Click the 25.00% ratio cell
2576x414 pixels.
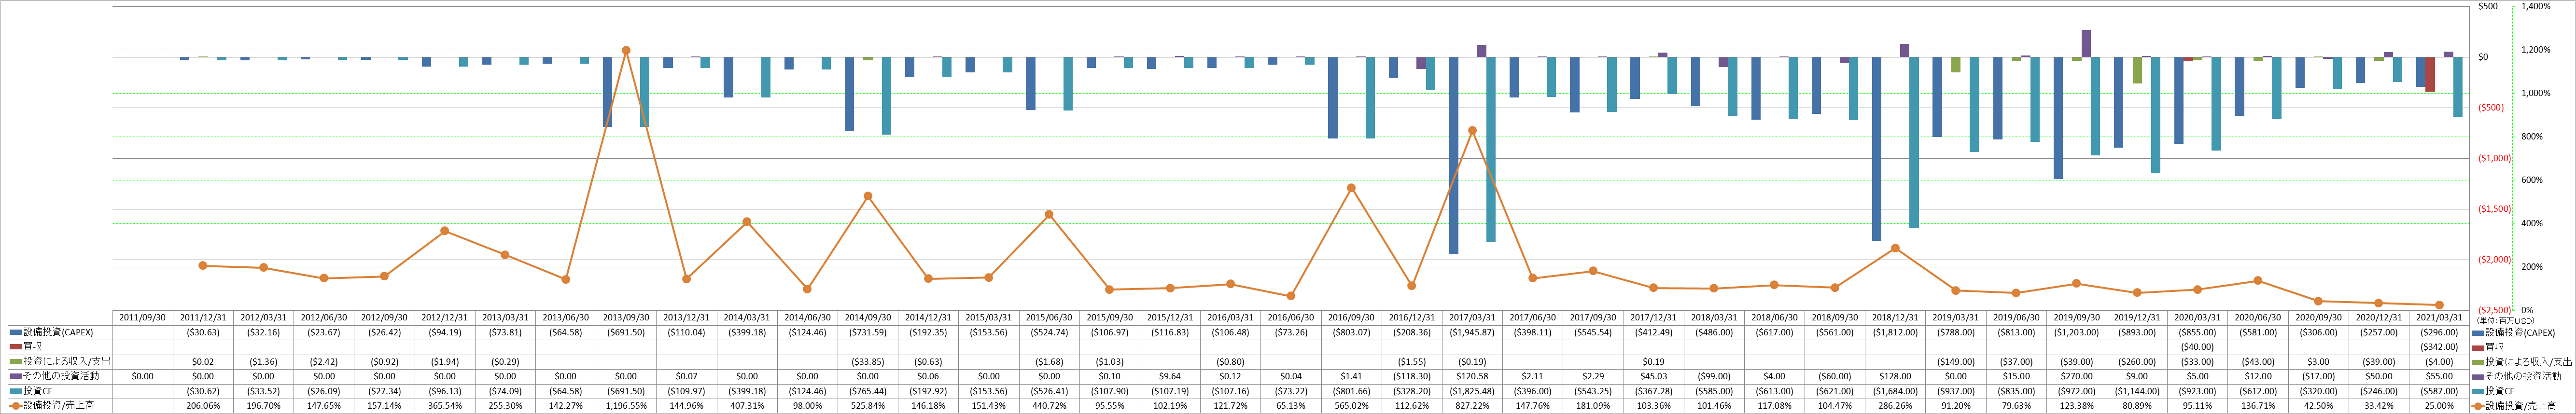(2439, 406)
